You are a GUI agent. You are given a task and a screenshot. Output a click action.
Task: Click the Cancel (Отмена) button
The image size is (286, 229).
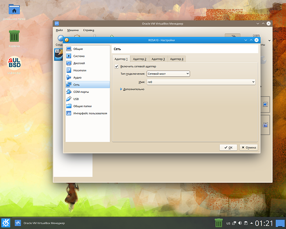coord(249,147)
